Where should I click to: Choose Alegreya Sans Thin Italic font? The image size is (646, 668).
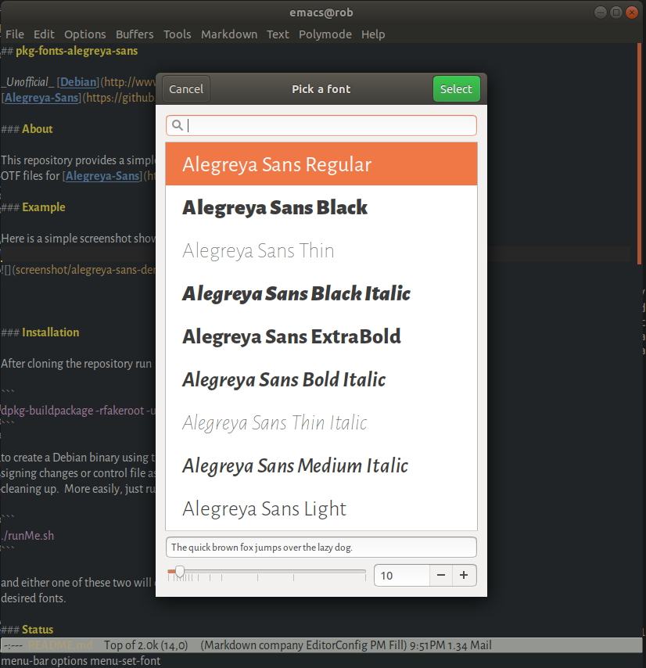pos(321,422)
